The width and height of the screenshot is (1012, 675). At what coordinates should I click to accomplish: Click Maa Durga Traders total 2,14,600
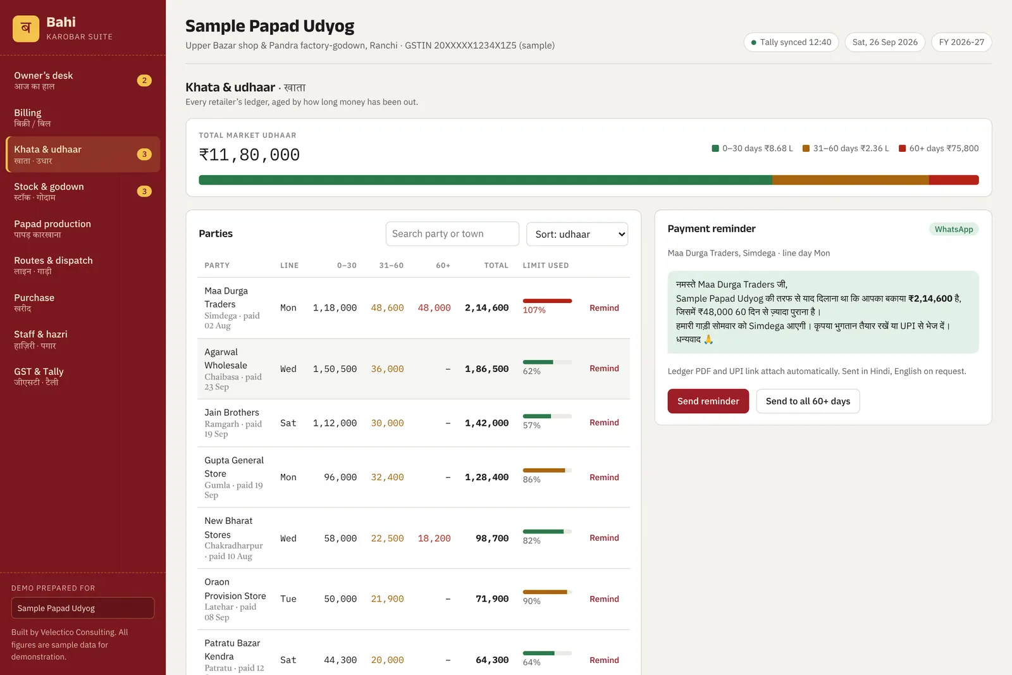click(x=486, y=308)
